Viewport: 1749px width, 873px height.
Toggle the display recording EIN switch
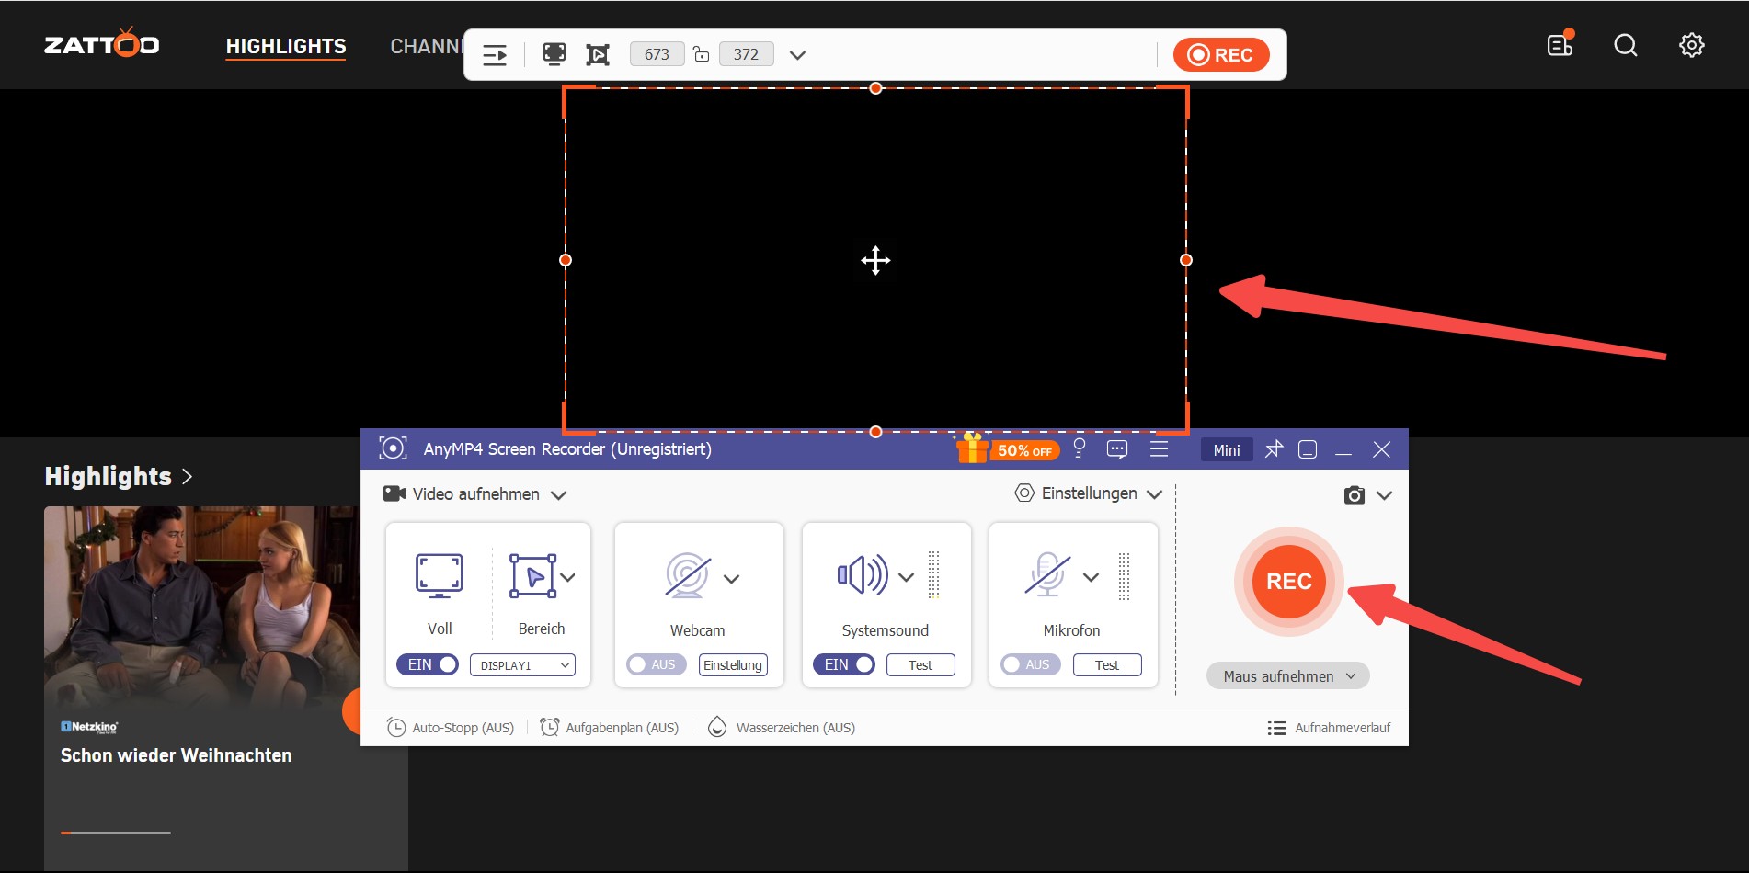coord(428,664)
